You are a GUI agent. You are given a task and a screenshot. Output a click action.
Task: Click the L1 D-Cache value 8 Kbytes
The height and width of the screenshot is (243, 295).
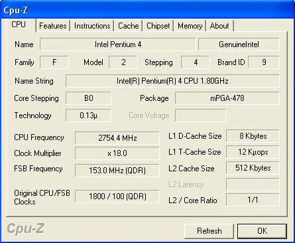pyautogui.click(x=253, y=136)
